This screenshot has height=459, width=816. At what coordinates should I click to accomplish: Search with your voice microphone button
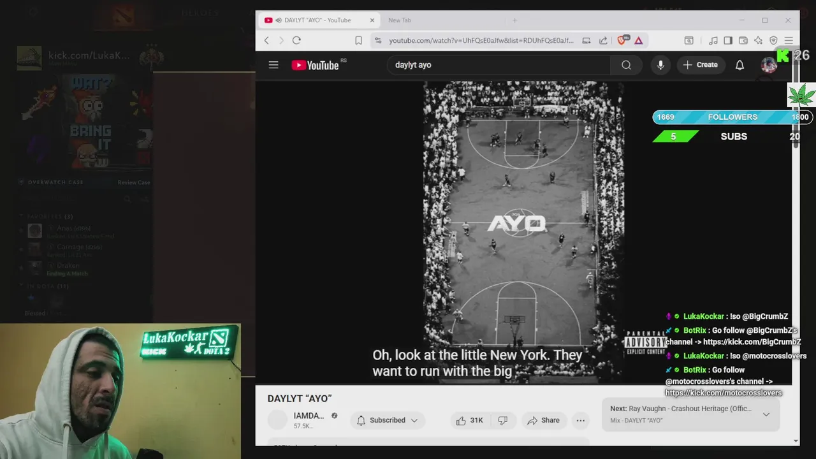(x=660, y=65)
